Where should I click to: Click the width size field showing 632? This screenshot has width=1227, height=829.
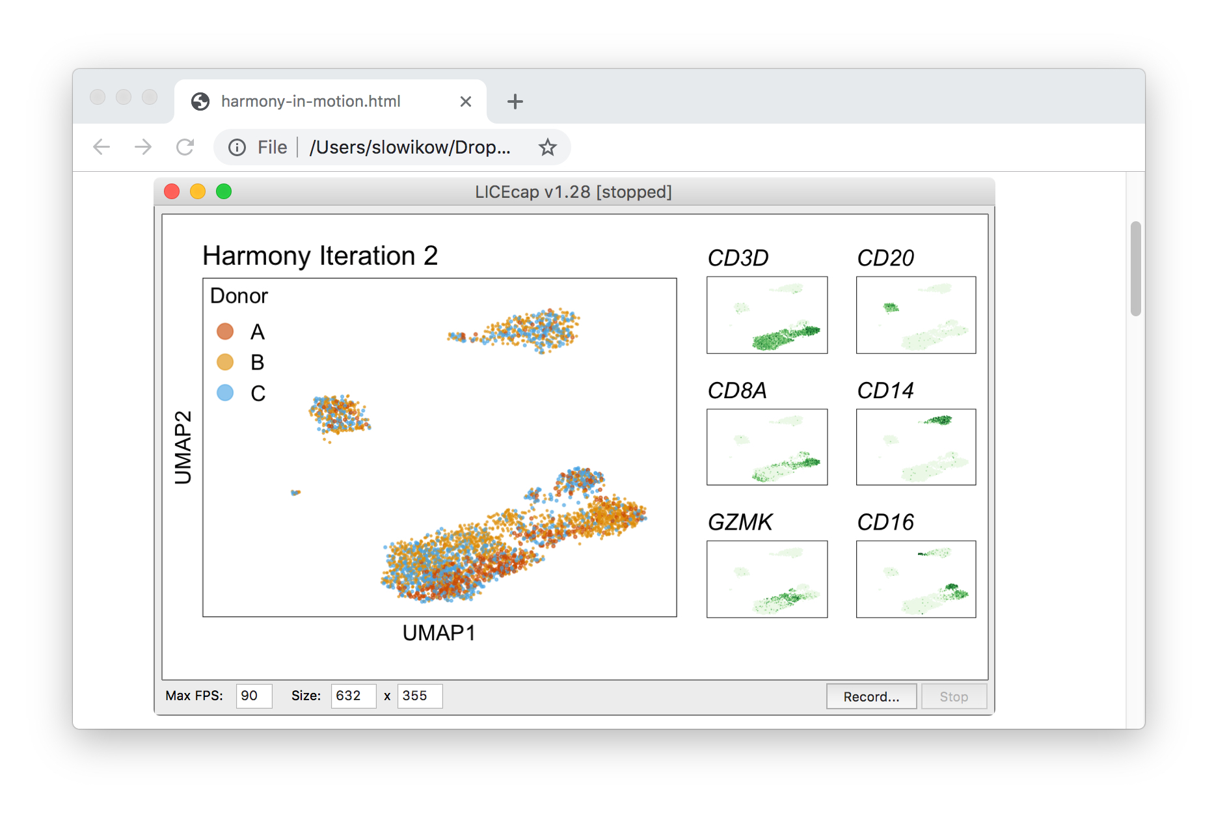(x=353, y=696)
